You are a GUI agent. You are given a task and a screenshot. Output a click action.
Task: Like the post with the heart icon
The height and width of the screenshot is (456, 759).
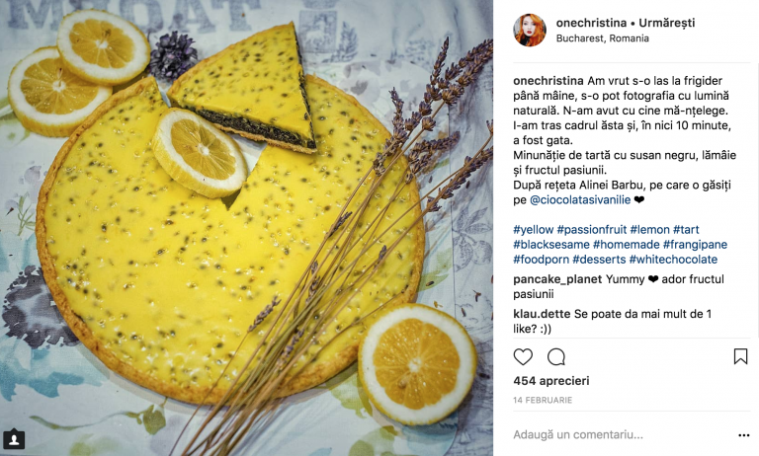pos(523,357)
